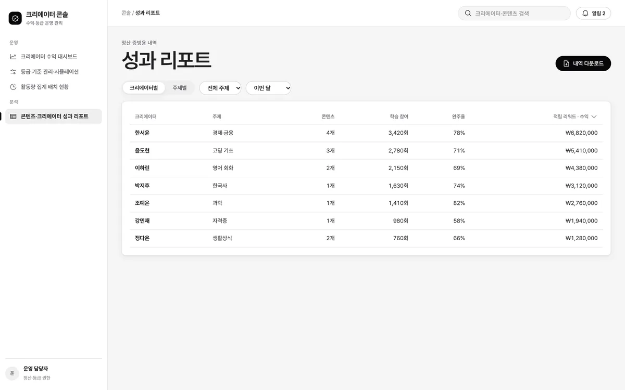Click the 운 avatar at sidebar bottom

[12, 373]
